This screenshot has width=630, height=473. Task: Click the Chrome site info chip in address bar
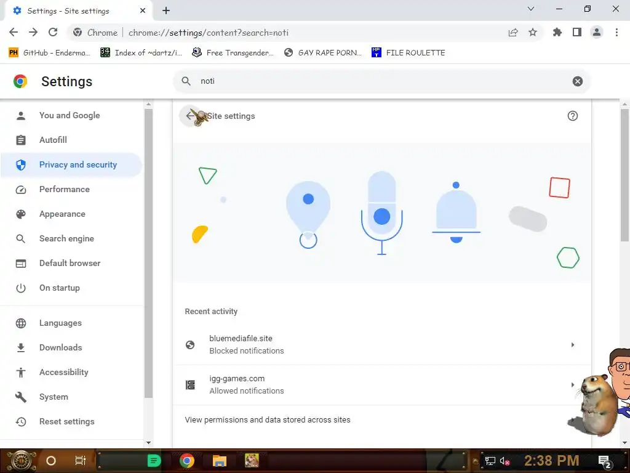pos(95,33)
